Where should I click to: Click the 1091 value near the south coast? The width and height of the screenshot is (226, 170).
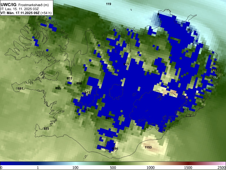coord(115,149)
